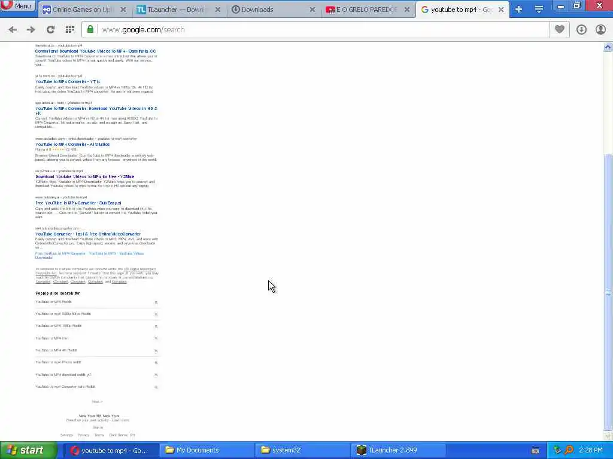The height and width of the screenshot is (459, 613).
Task: Go forward to next page
Action: tap(31, 30)
